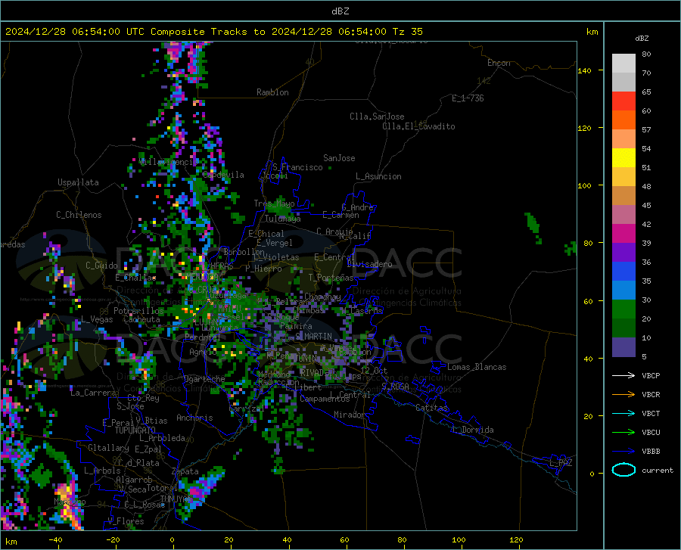Click the '140' km axis label
Image resolution: width=681 pixels, height=550 pixels.
[584, 70]
